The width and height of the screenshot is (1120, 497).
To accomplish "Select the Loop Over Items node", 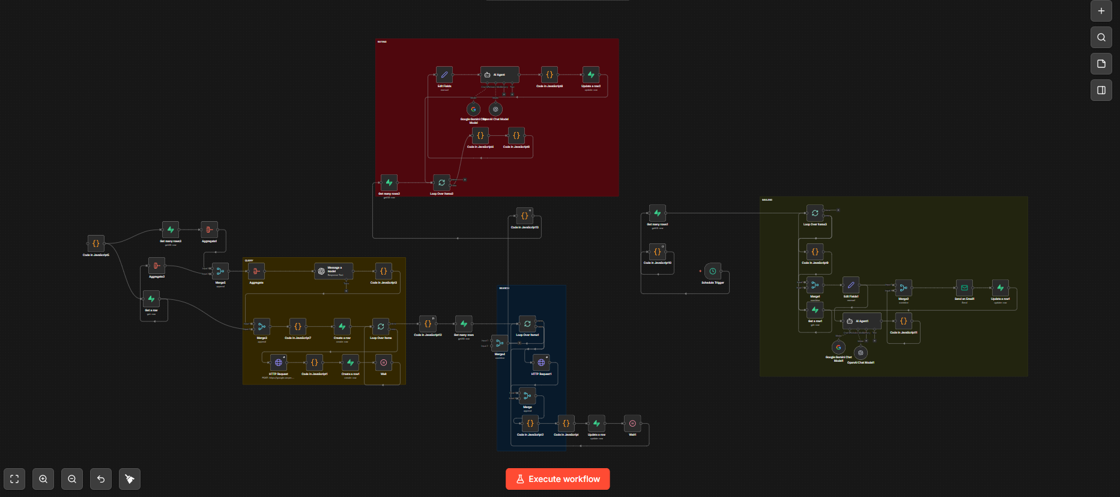I will pyautogui.click(x=381, y=326).
